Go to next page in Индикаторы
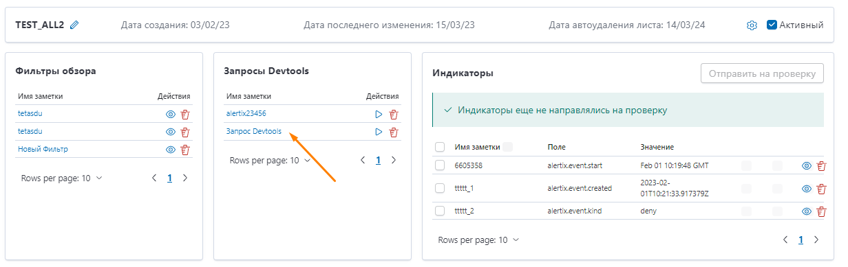The image size is (848, 267). [816, 240]
